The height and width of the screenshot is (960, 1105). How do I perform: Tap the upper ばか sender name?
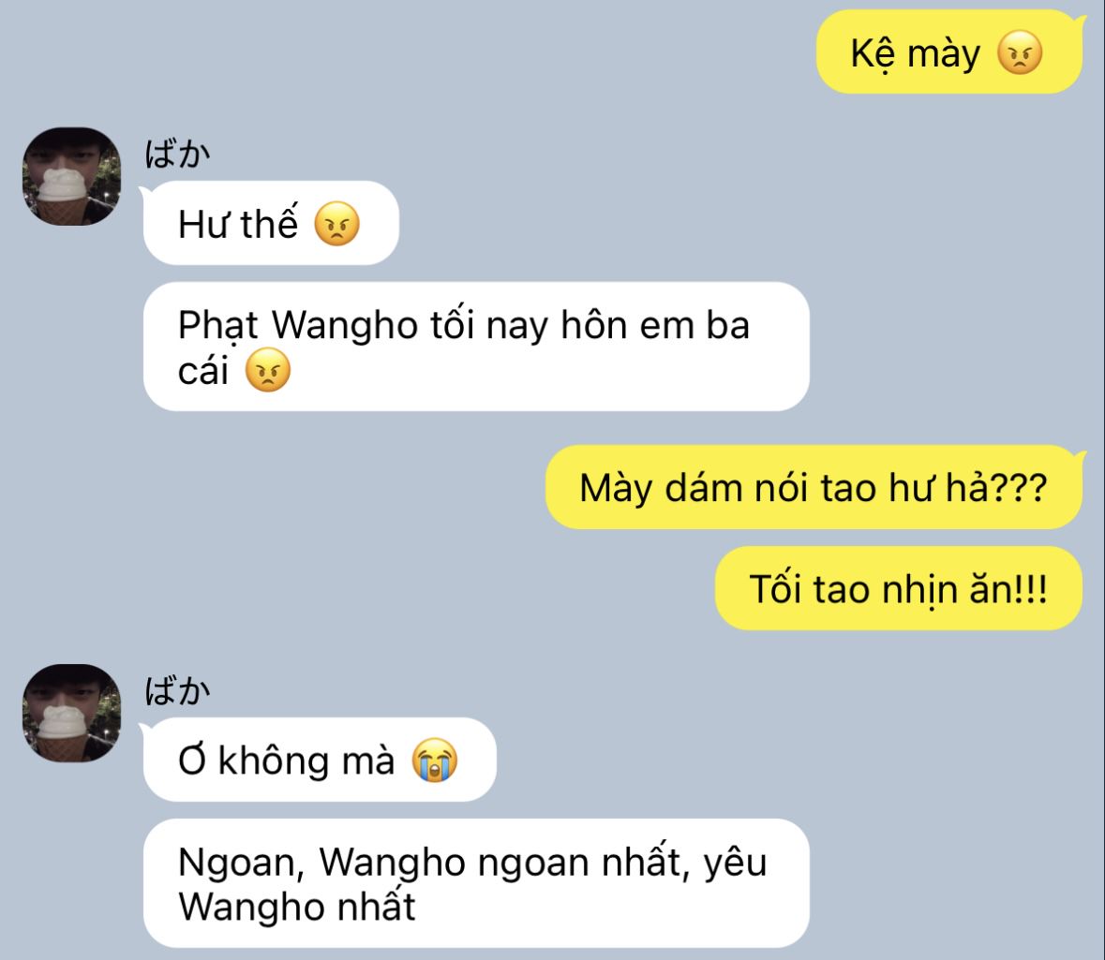coord(177,154)
